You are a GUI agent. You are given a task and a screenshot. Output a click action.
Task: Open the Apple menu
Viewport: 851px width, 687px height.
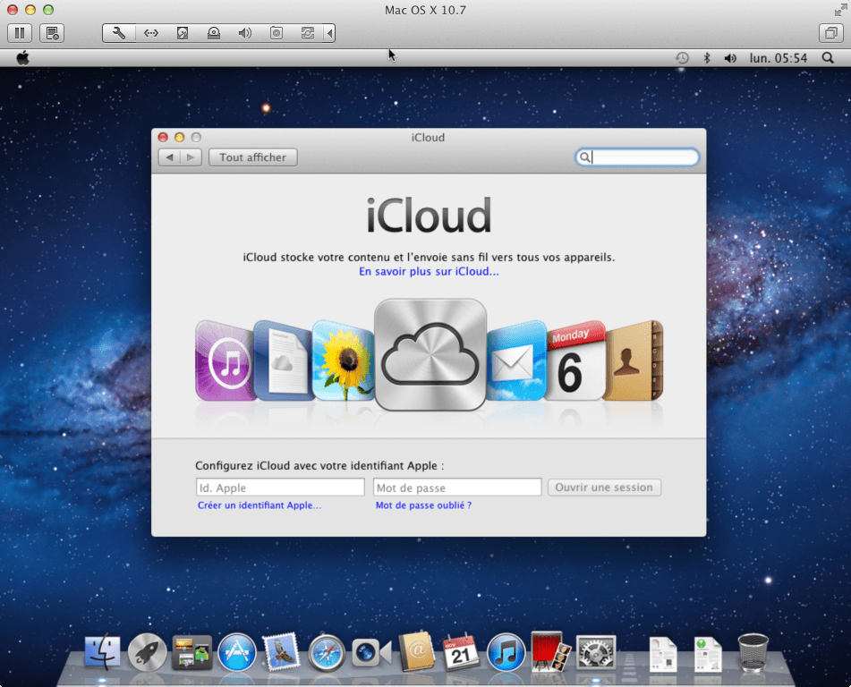[x=22, y=57]
